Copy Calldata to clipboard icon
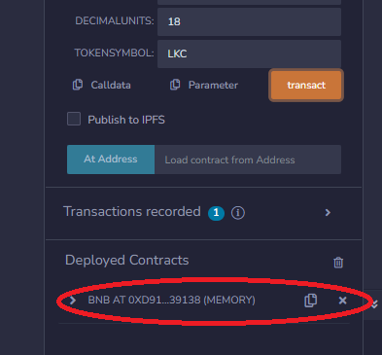This screenshot has height=355, width=382. (78, 85)
